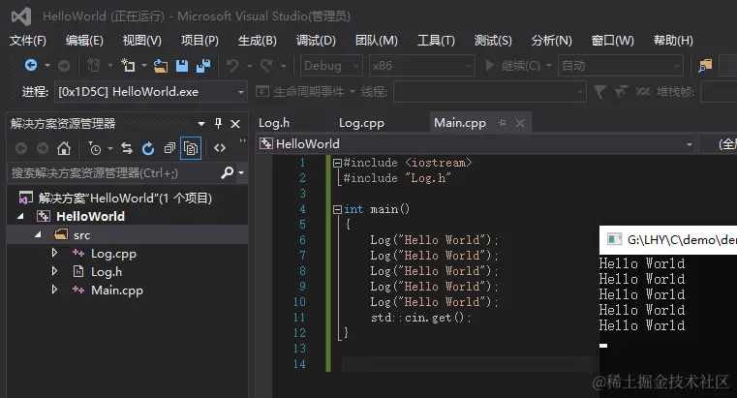Screen dimensions: 737x398
Task: Open the 帮助(H) menu
Action: coord(673,41)
